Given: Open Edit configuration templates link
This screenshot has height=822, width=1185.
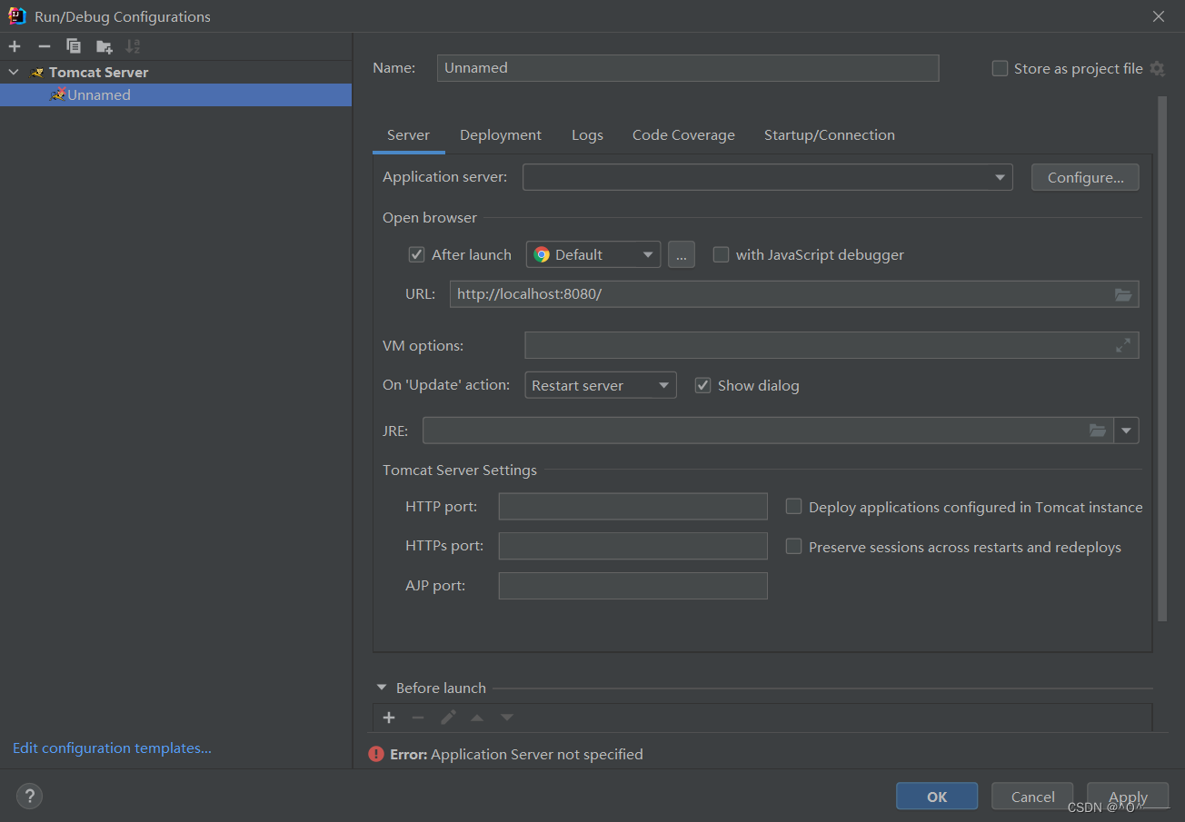Looking at the screenshot, I should point(112,748).
